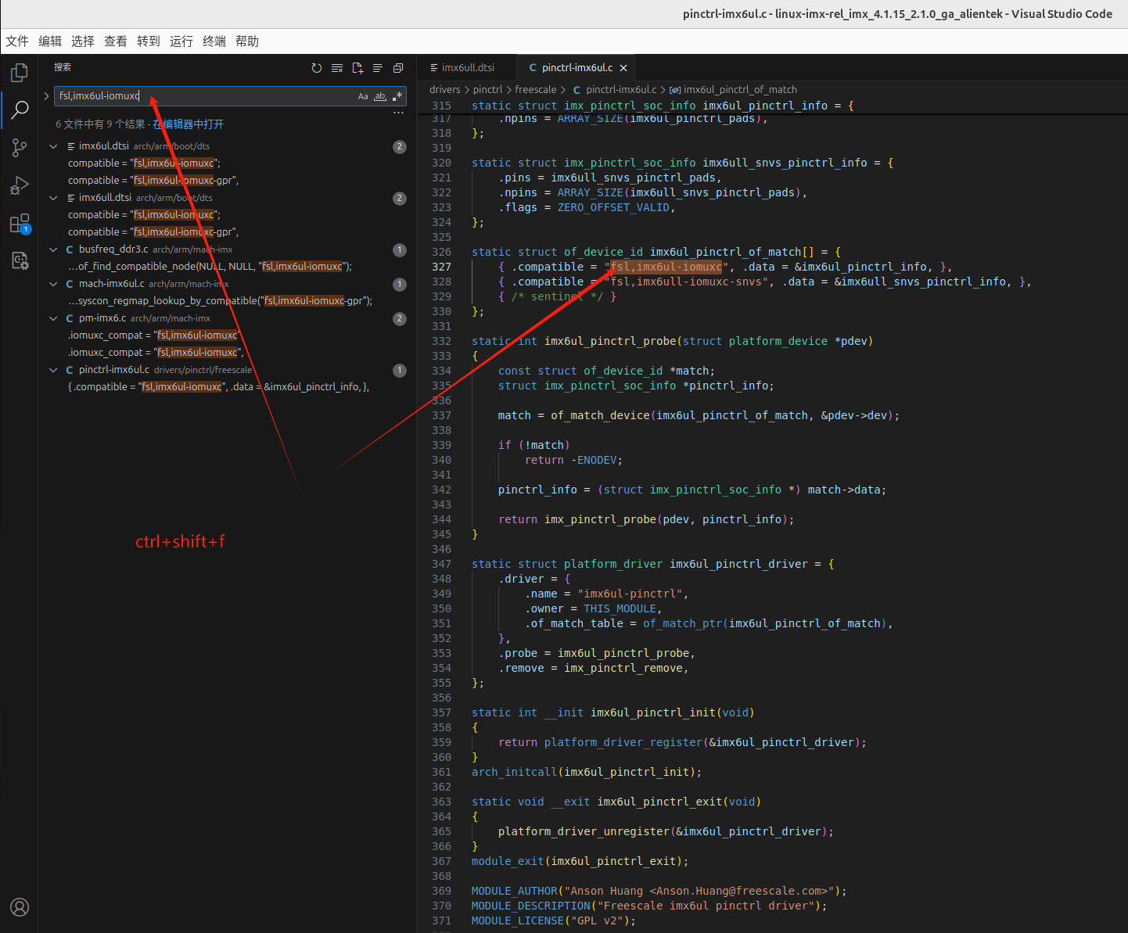Open the 运行 (Run) menu
Screen dimensions: 1128x933
click(x=181, y=41)
